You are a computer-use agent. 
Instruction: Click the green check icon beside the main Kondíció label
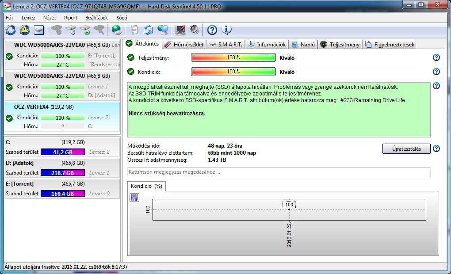131,72
